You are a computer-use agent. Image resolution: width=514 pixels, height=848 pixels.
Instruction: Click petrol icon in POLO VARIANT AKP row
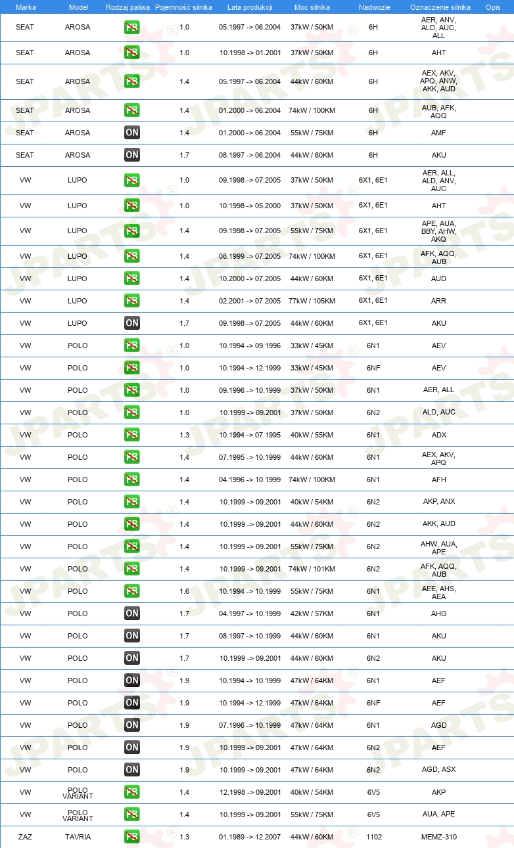pyautogui.click(x=132, y=792)
